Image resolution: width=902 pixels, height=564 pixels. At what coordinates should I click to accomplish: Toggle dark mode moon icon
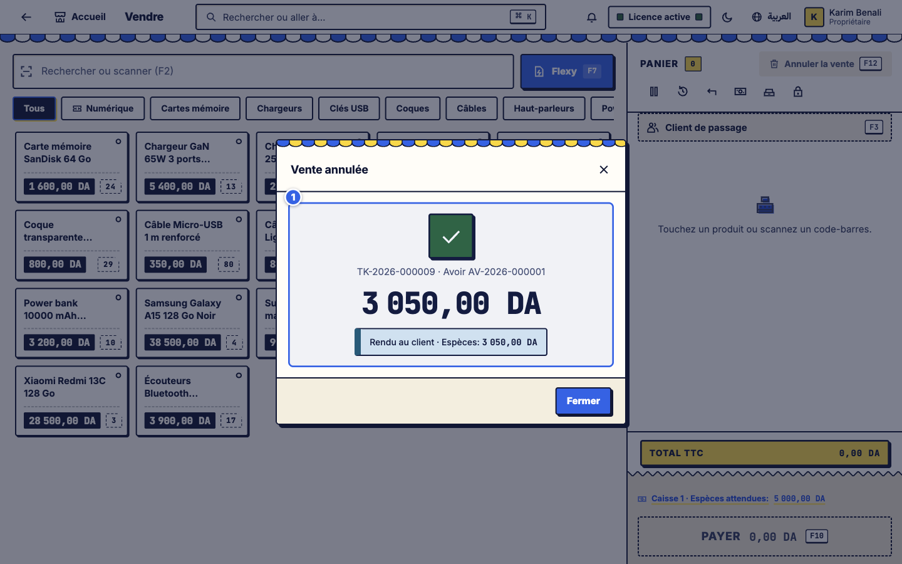point(727,17)
